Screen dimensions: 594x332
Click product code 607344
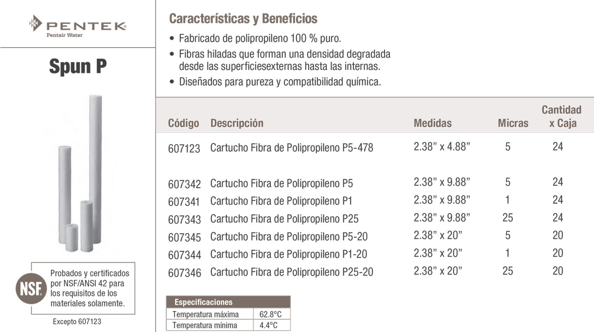click(x=184, y=254)
